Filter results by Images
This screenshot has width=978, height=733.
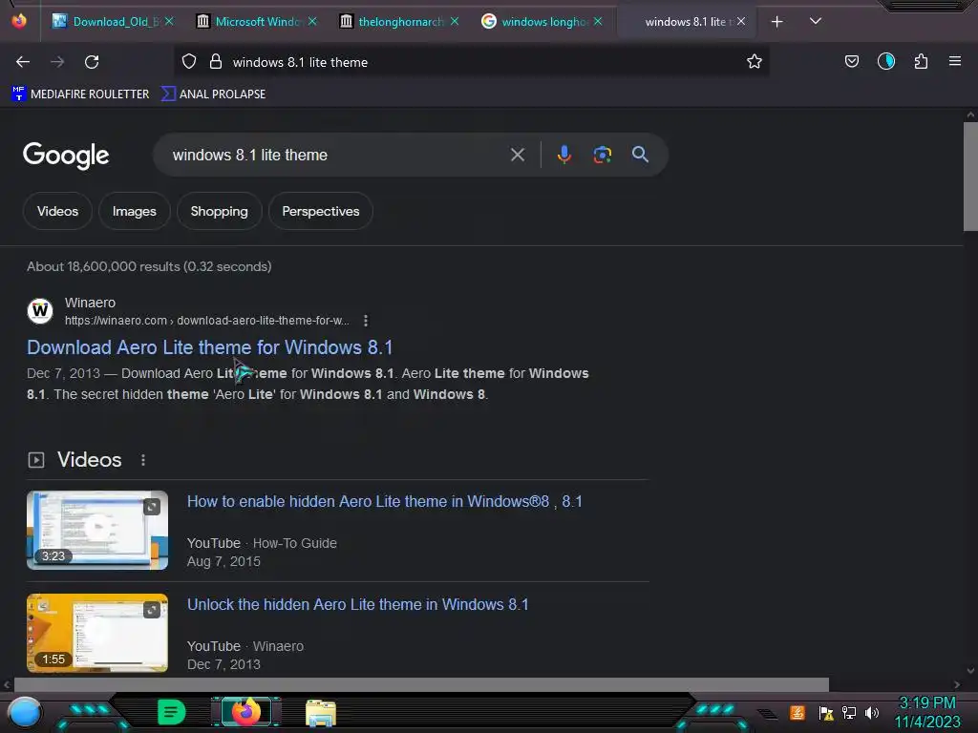(x=134, y=211)
